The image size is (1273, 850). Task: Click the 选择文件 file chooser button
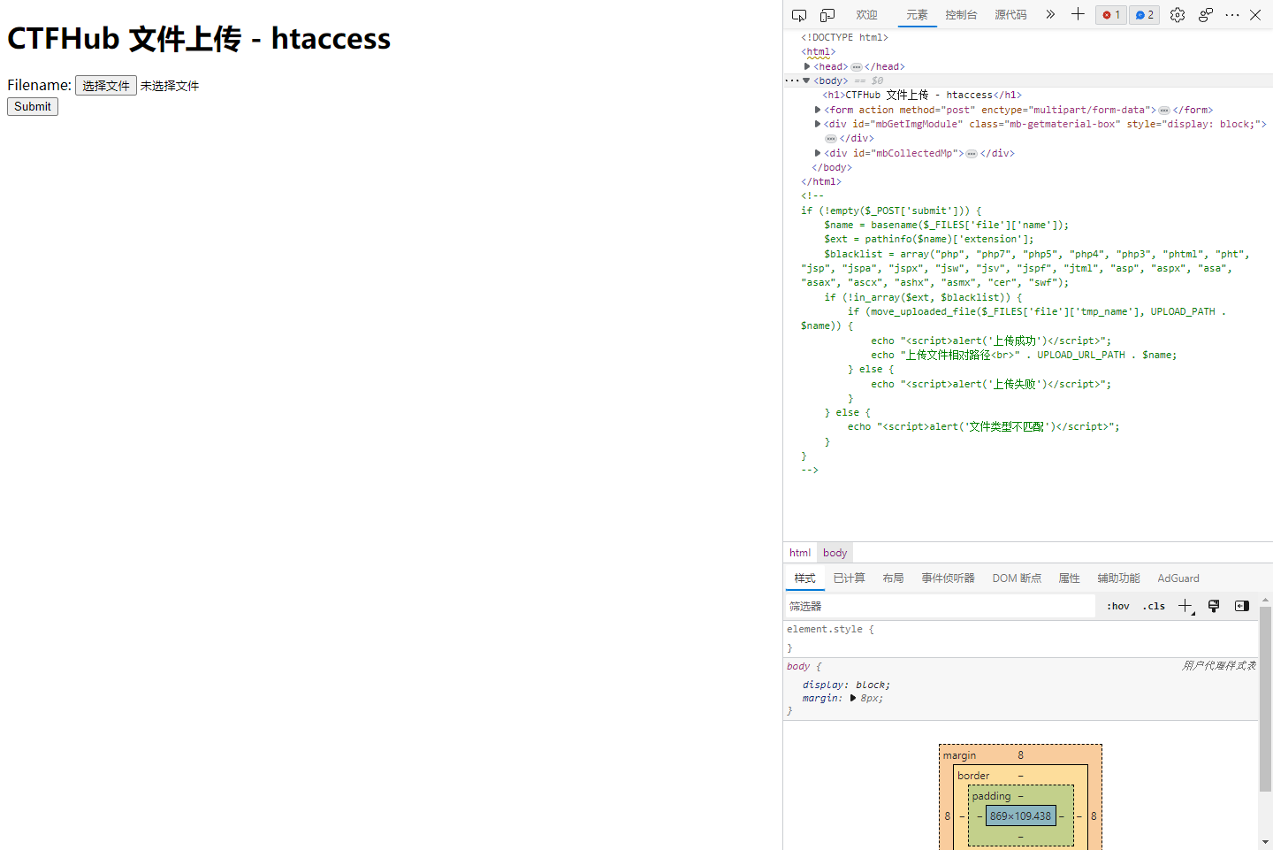tap(106, 86)
